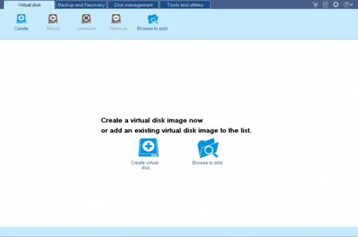Viewport: 358px width, 237px height.
Task: Open the shopping cart icon
Action: (315, 5)
